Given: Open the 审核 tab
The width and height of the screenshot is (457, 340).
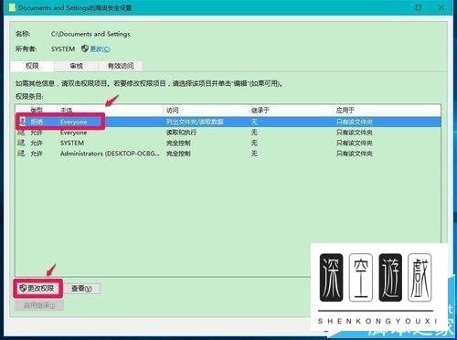Looking at the screenshot, I should [76, 66].
